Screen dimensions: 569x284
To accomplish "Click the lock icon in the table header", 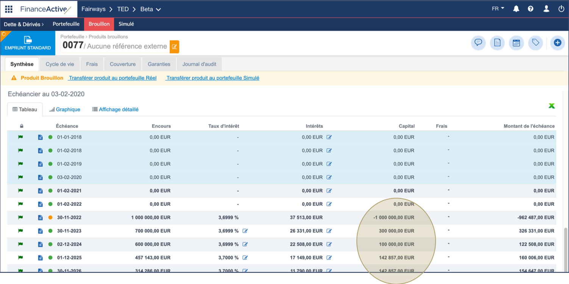I will [x=22, y=126].
